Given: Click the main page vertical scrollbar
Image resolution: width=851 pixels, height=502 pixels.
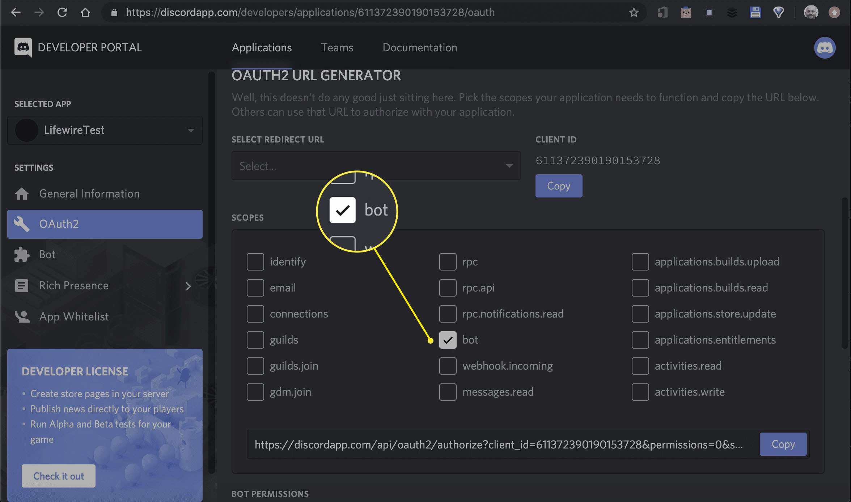Looking at the screenshot, I should pyautogui.click(x=844, y=273).
